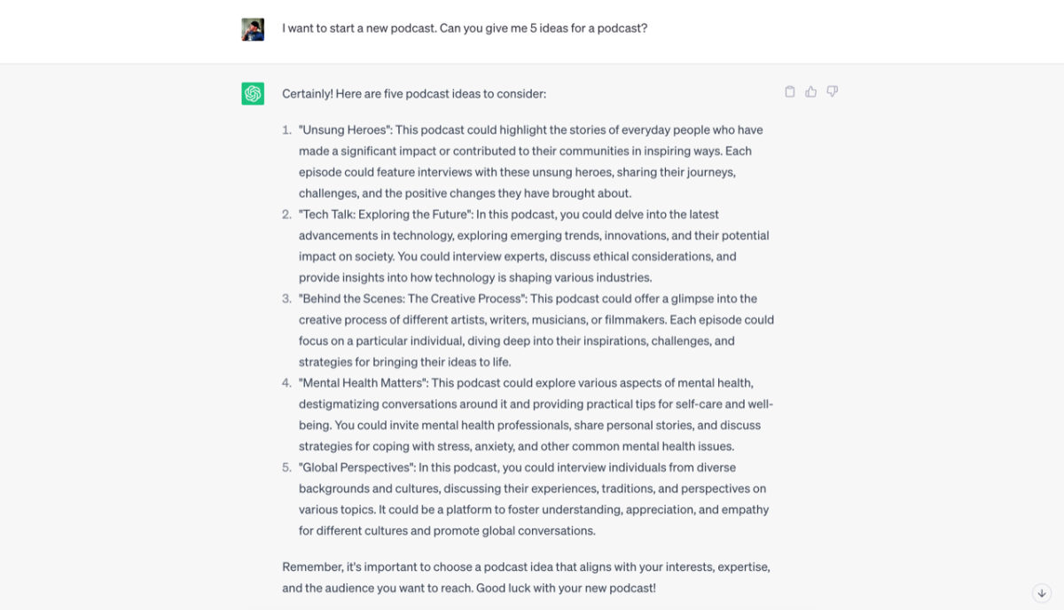
Task: Click list number 3 marker
Action: pyautogui.click(x=286, y=299)
